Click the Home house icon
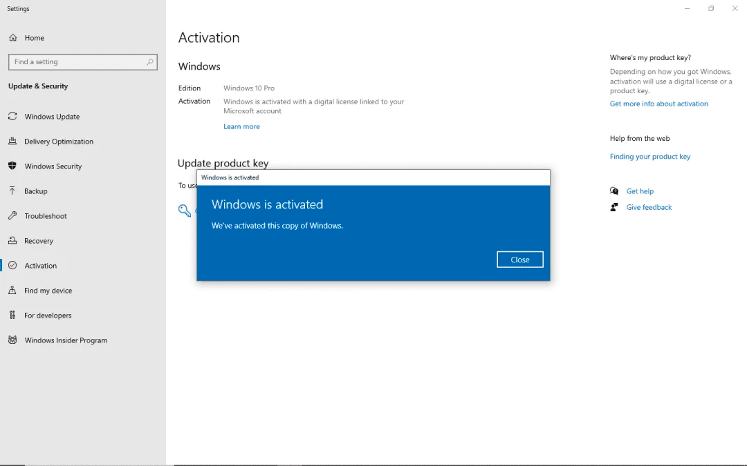This screenshot has height=466, width=747. pyautogui.click(x=13, y=37)
